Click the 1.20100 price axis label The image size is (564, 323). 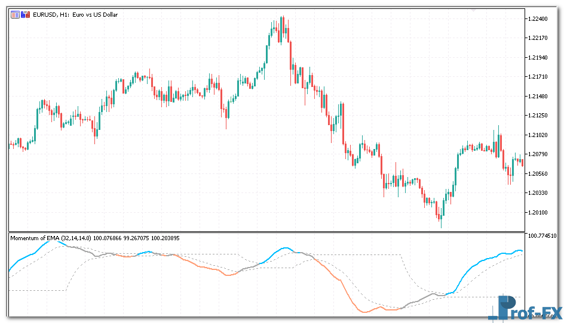(x=540, y=212)
